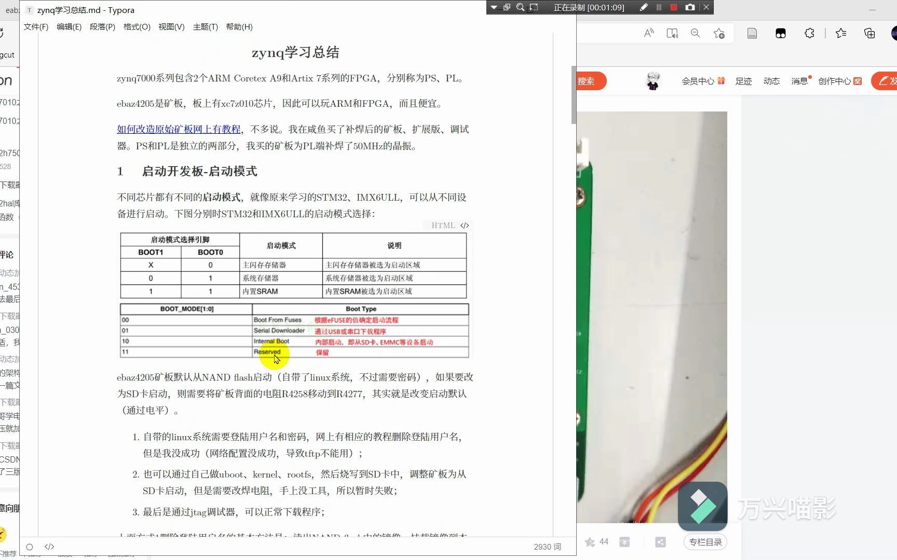Screen dimensions: 897x560
Task: Pause the ongoing screen recording
Action: pos(658,7)
